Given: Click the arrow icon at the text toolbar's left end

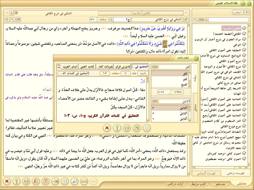Looking at the screenshot, I should pyautogui.click(x=7, y=20).
